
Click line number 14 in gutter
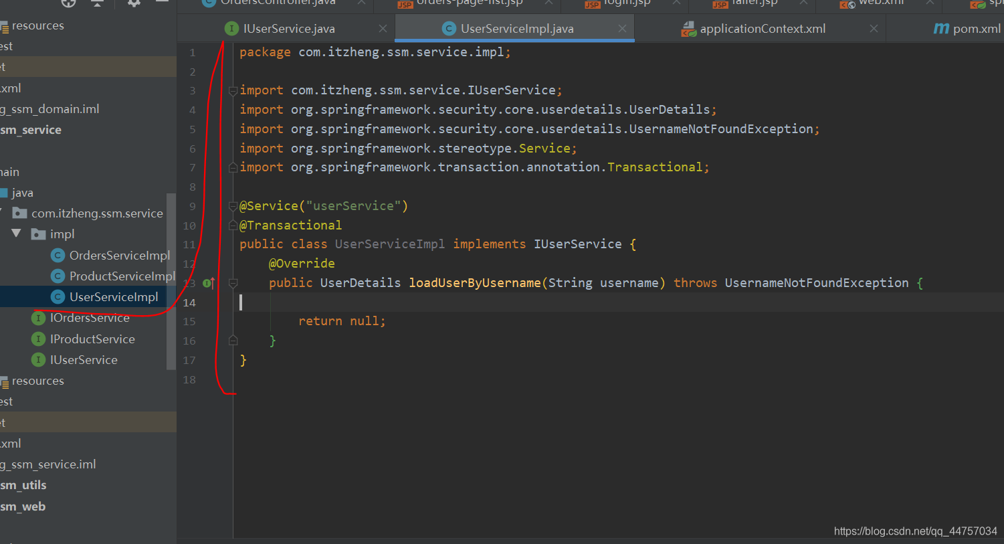pyautogui.click(x=190, y=302)
